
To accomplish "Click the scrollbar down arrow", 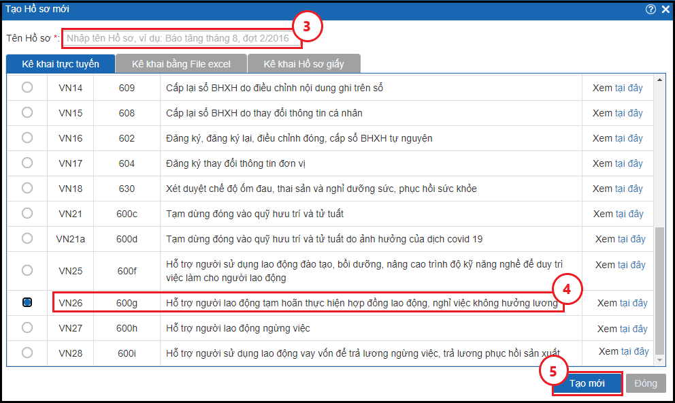I will pos(659,360).
